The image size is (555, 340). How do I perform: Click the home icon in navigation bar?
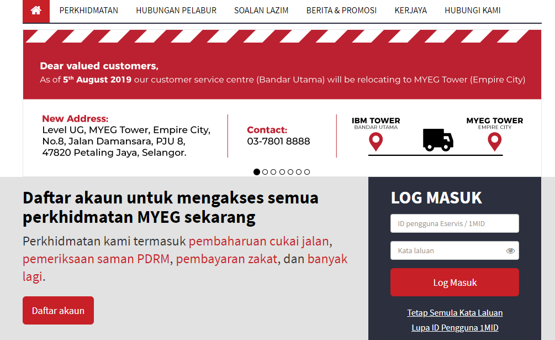tap(36, 11)
